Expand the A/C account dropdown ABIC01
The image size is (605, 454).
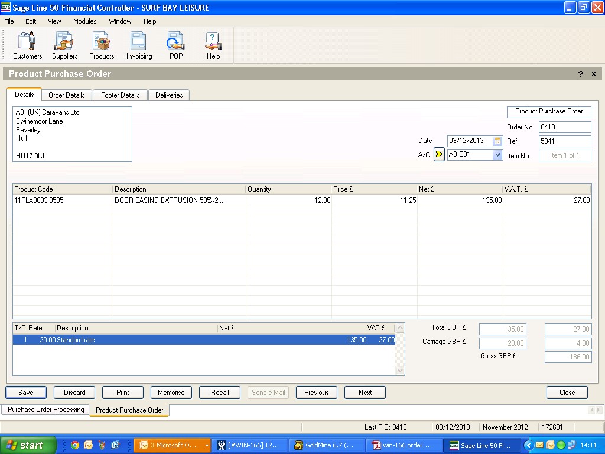pos(497,155)
